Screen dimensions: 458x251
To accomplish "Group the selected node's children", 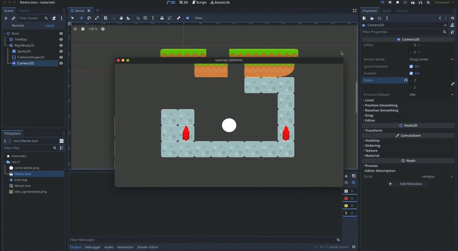I will [170, 18].
